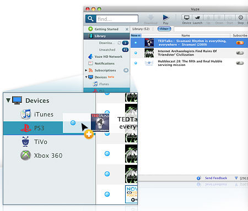Click the status bar down arrow icon
This screenshot has width=248, height=211.
236,178
